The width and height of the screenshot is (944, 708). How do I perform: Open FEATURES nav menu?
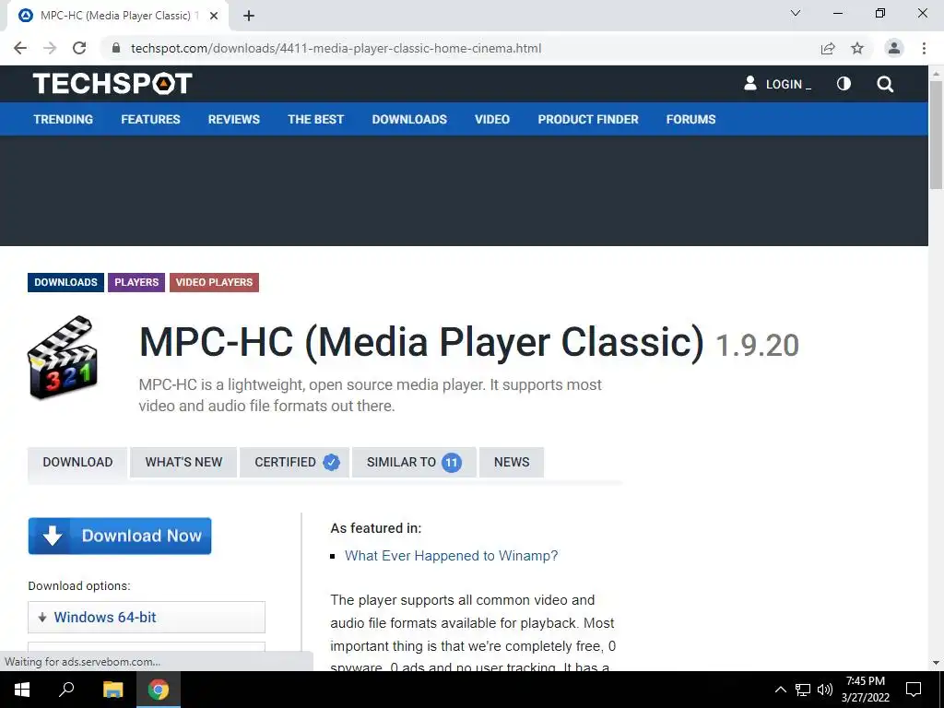pos(150,119)
